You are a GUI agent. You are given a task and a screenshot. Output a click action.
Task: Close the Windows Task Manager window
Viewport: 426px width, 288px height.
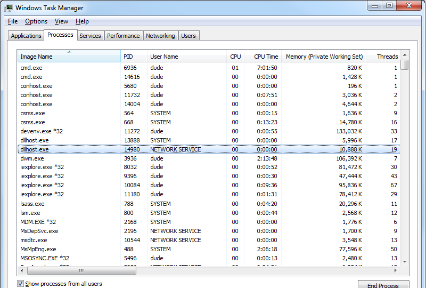tap(409, 6)
